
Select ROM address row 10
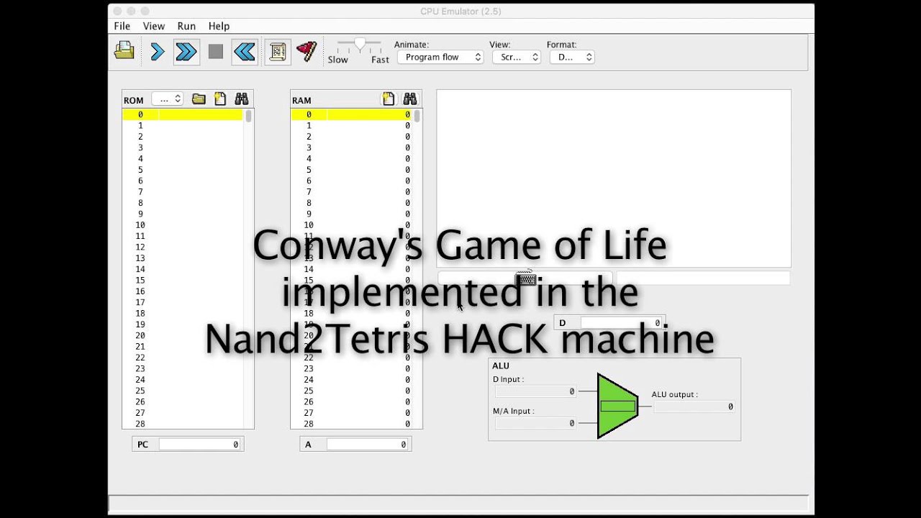(183, 225)
